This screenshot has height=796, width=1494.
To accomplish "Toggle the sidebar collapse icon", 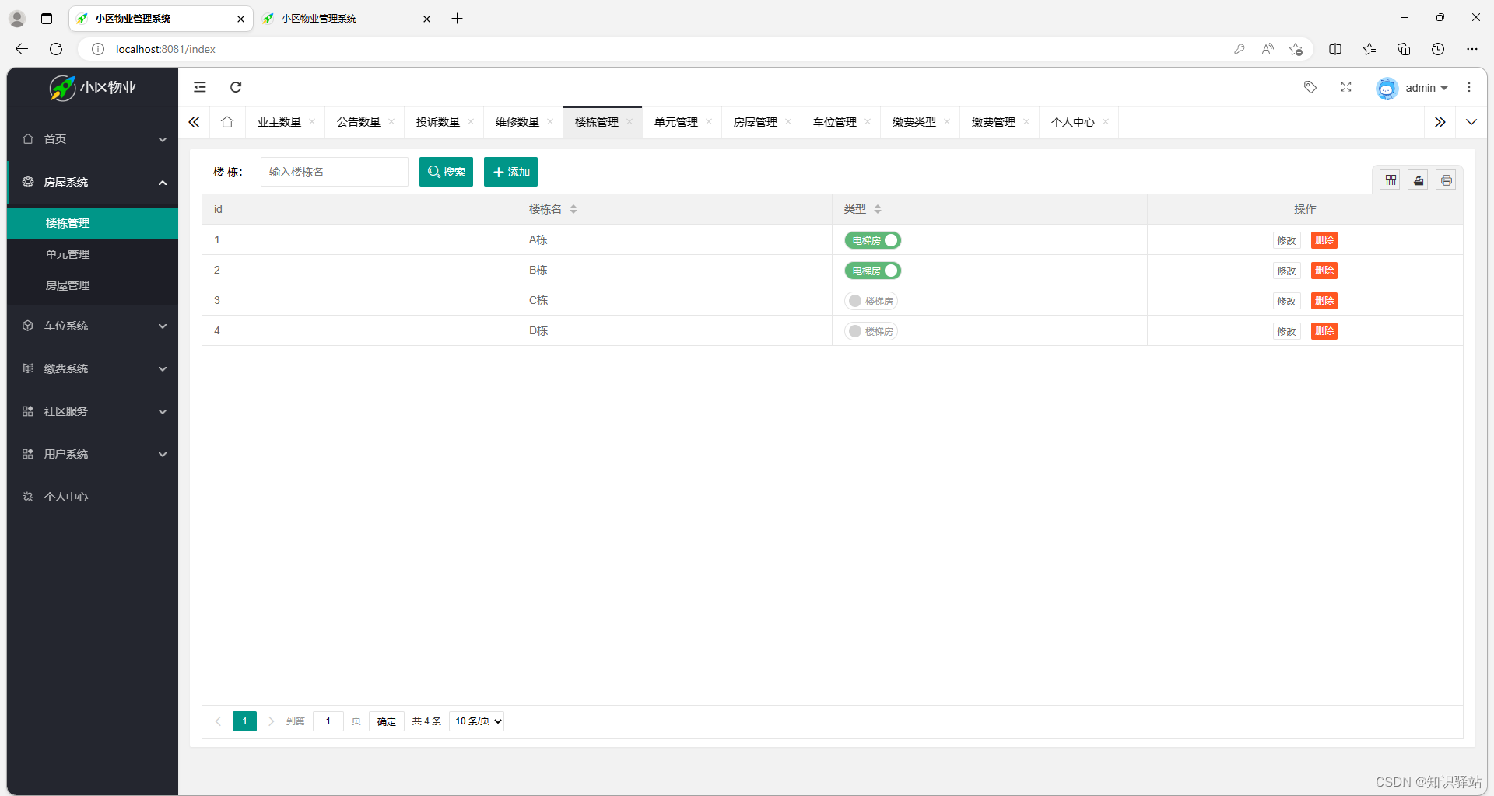I will click(x=200, y=87).
